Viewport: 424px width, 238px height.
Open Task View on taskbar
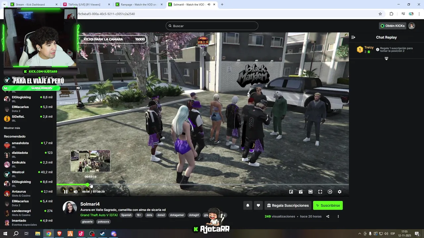point(26,234)
